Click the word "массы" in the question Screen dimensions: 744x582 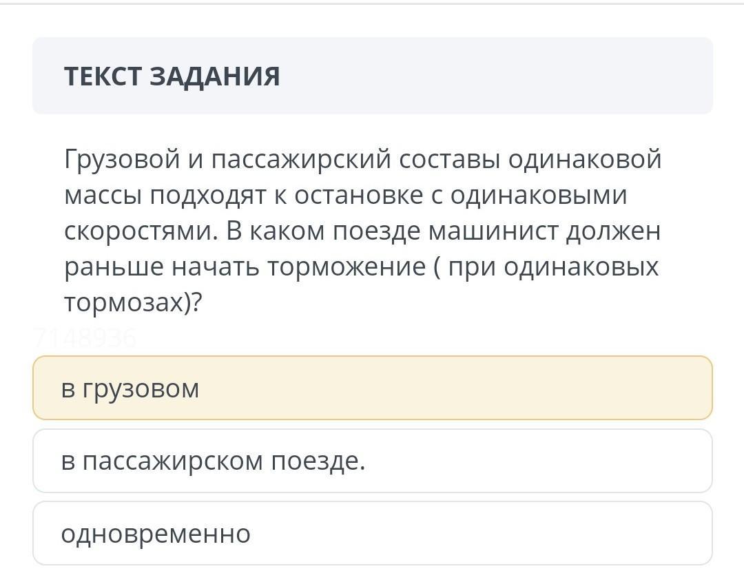tap(103, 196)
